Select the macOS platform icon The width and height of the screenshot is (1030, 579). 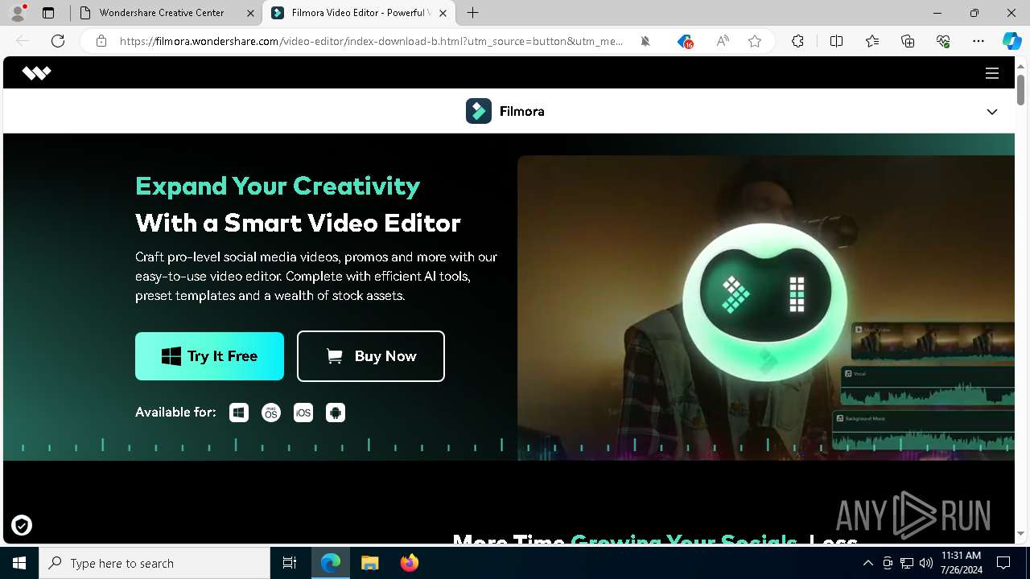(271, 413)
